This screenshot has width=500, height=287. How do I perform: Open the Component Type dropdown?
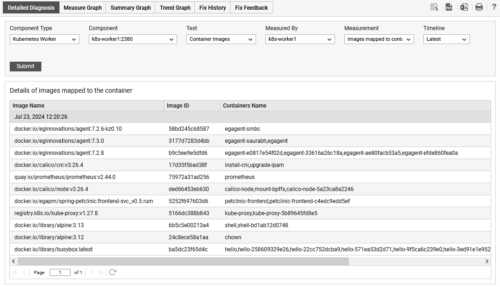[44, 39]
